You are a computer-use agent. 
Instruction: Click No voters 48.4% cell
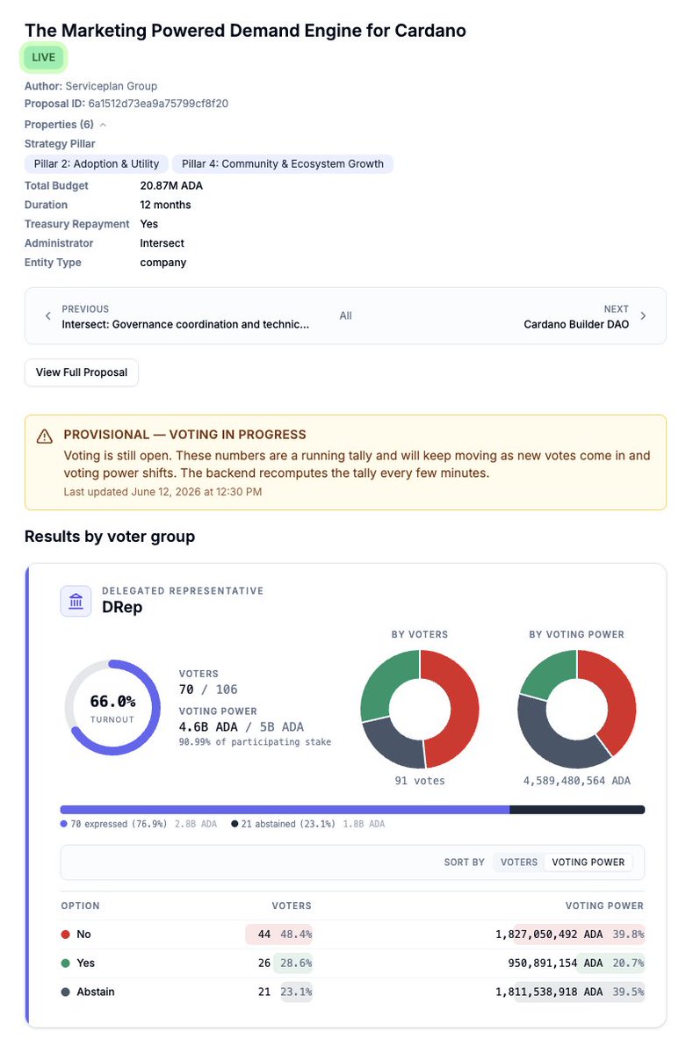pos(295,935)
